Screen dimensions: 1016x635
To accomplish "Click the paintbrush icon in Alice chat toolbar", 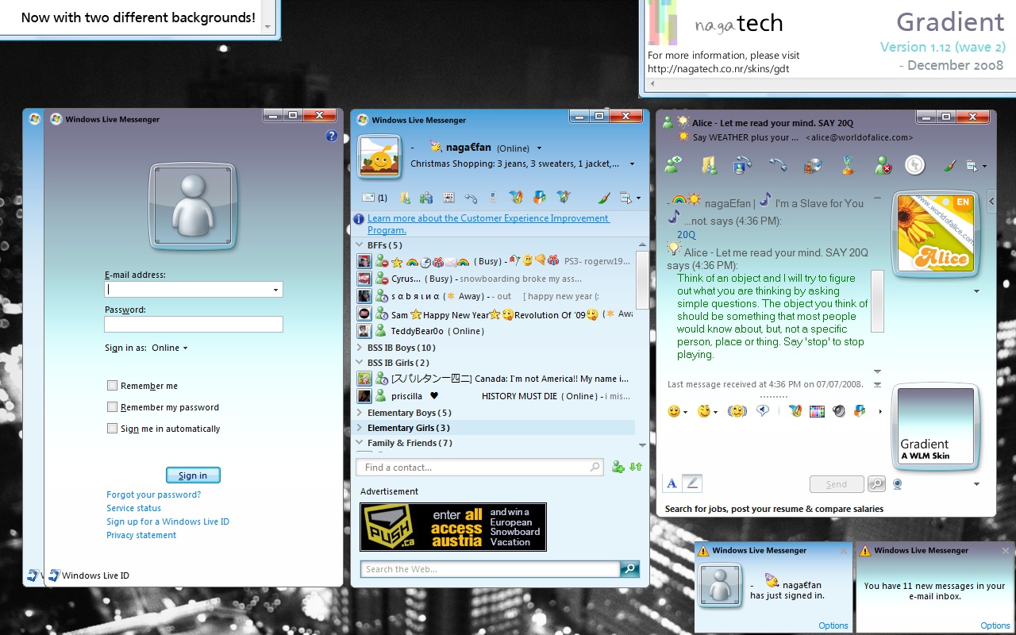I will point(950,165).
